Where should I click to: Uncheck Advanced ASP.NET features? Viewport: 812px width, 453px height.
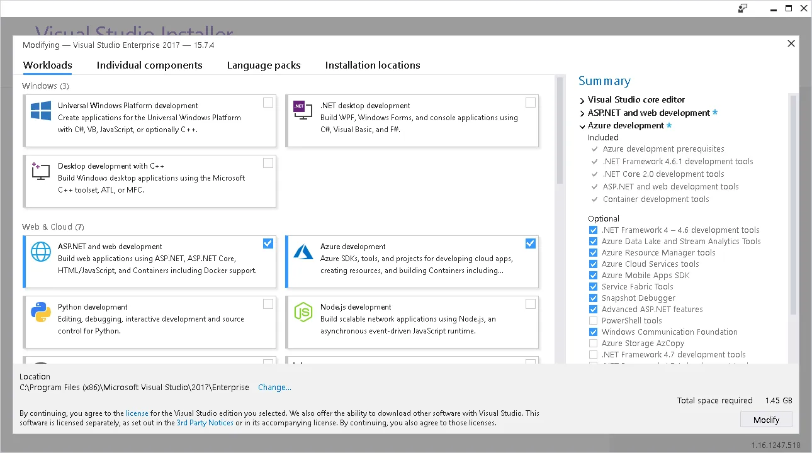coord(593,310)
